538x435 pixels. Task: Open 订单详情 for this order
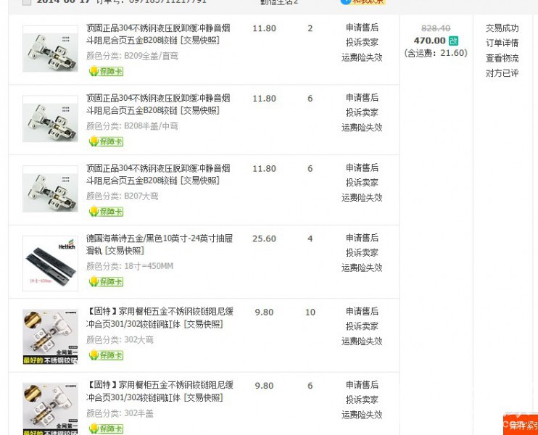[x=502, y=43]
